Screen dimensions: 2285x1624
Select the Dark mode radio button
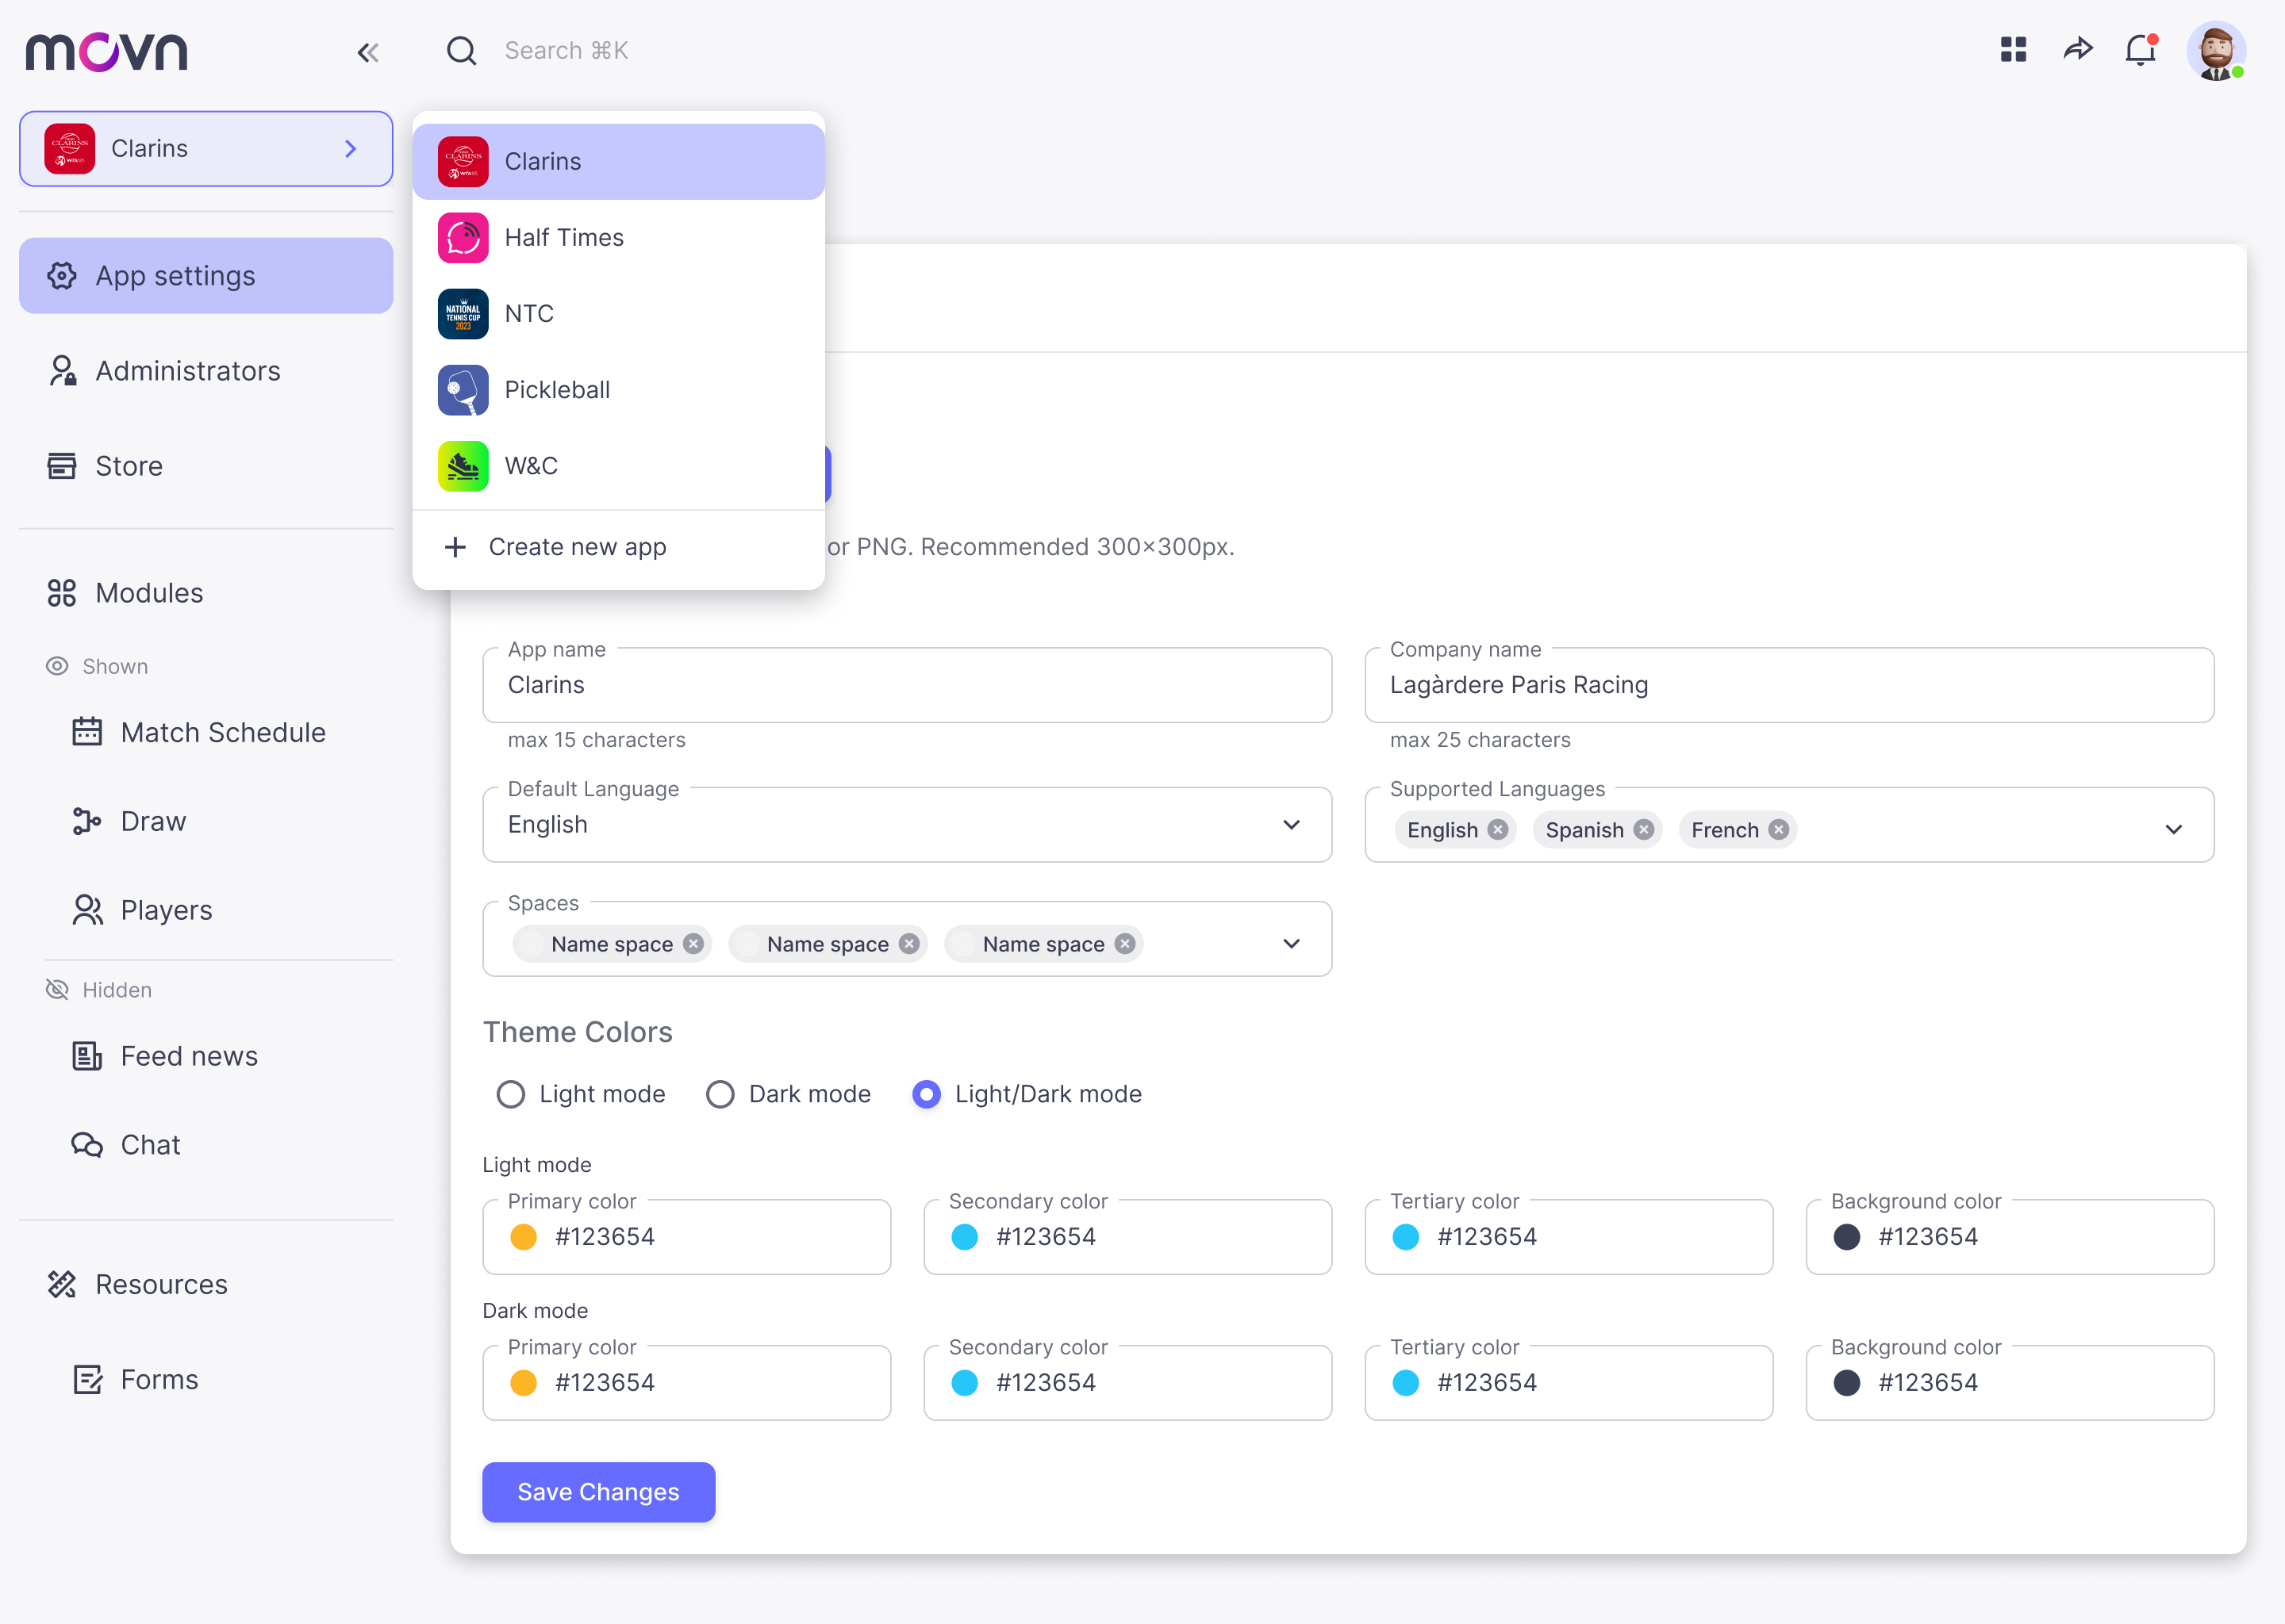pos(720,1094)
